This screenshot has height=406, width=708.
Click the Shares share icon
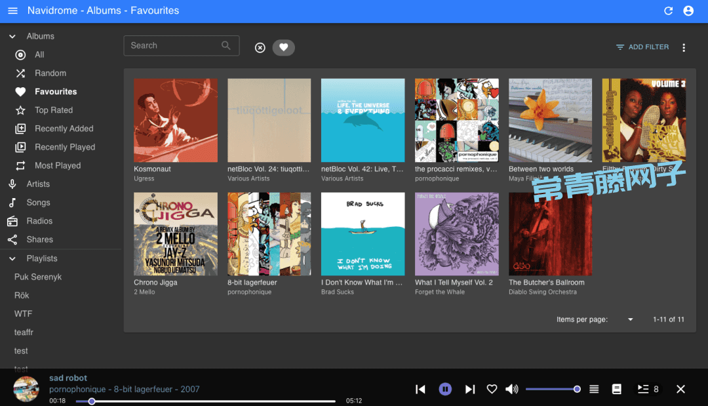point(12,240)
